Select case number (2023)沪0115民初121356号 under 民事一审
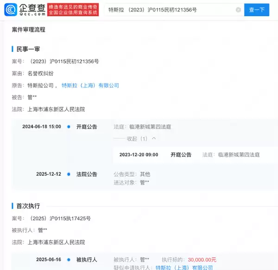 tap(64, 61)
